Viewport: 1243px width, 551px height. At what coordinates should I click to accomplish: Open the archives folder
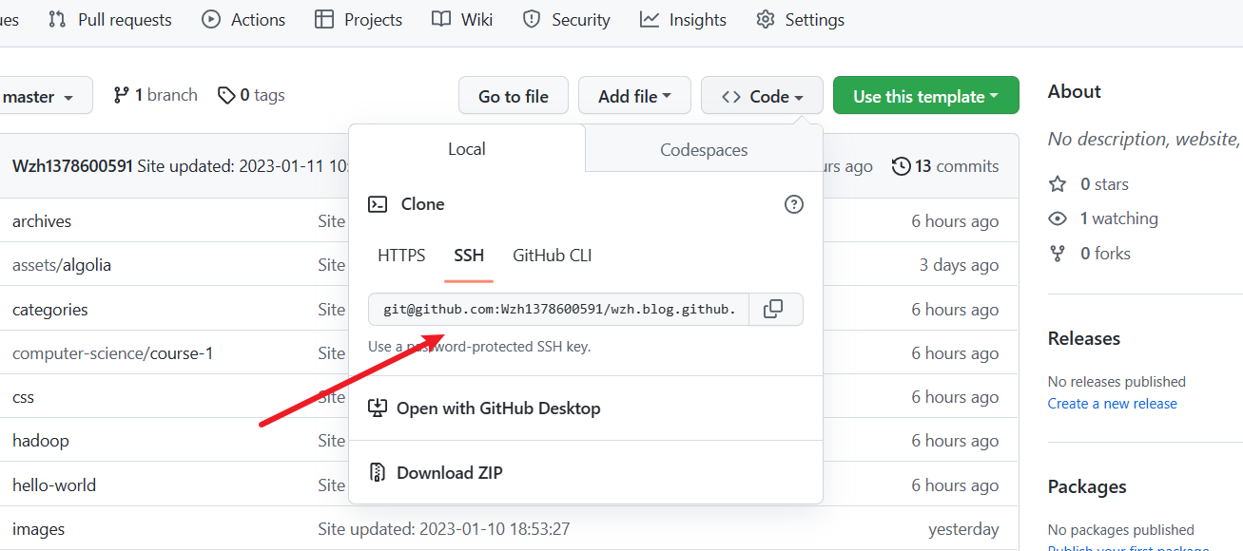42,221
